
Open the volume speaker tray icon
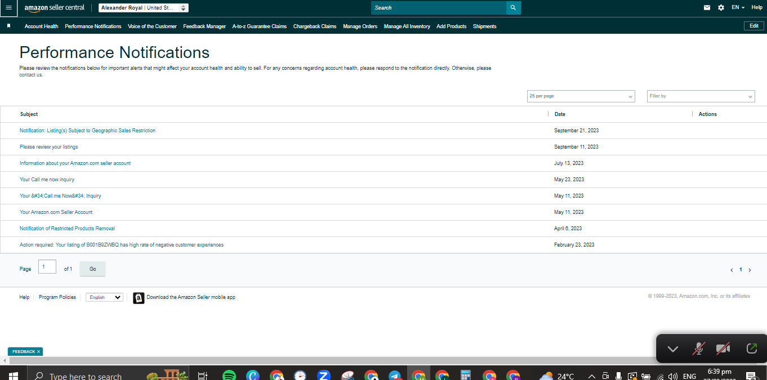(672, 376)
